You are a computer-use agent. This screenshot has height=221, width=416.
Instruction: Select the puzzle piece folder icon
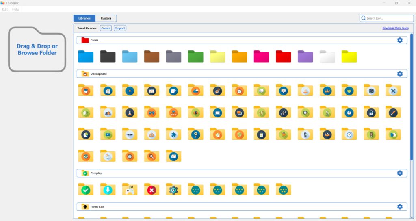[173, 134]
